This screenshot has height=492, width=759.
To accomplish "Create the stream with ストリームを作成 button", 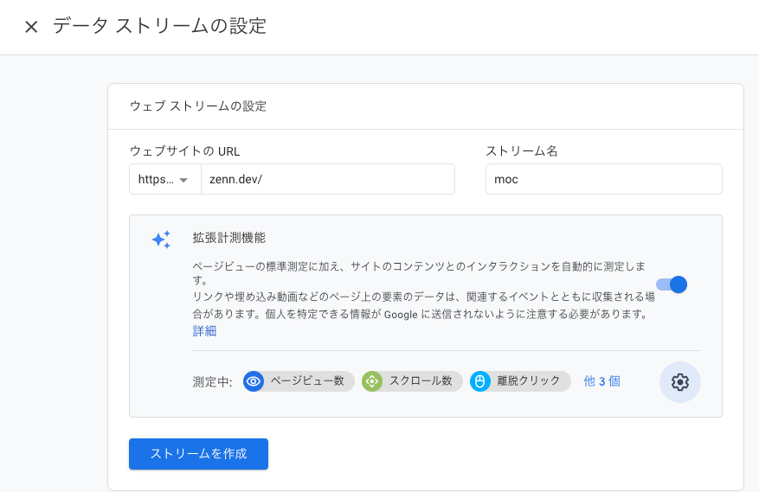I will tap(198, 454).
